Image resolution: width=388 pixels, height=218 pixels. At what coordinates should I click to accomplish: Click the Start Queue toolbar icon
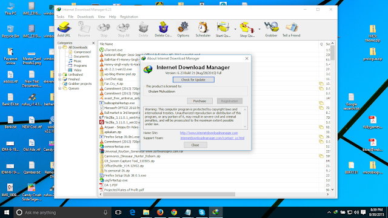pyautogui.click(x=223, y=30)
